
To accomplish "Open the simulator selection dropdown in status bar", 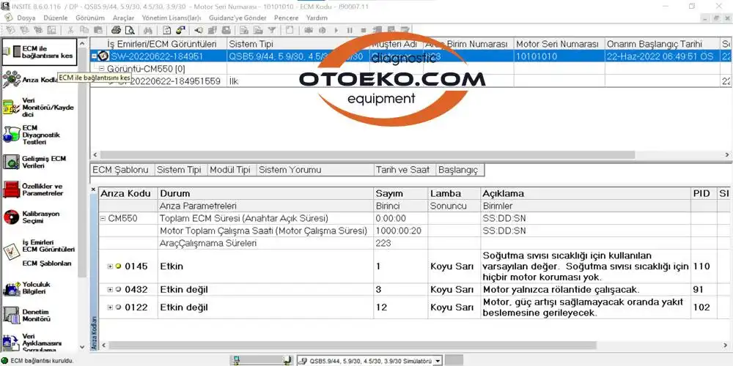I will 438,360.
